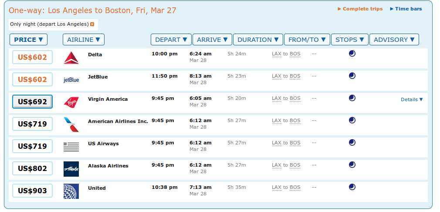This screenshot has height=212, width=440.
Task: Click the Virgin America logo
Action: click(71, 102)
